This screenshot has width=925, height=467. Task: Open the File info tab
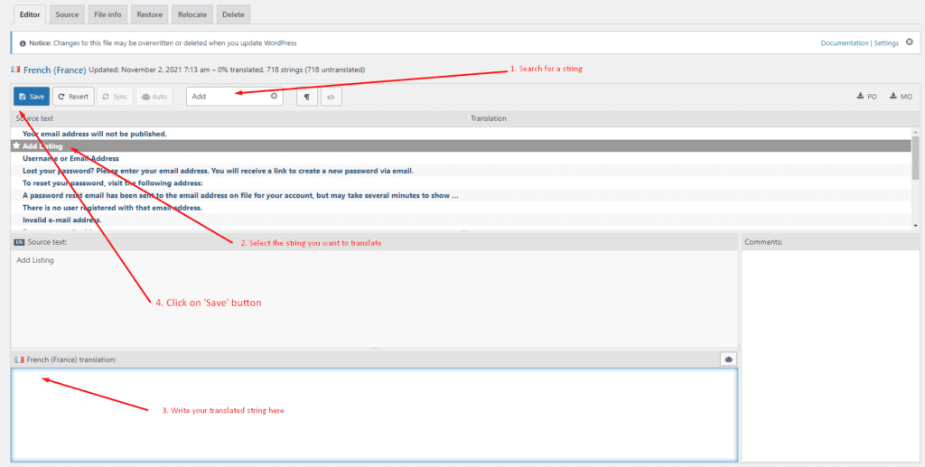click(x=107, y=14)
